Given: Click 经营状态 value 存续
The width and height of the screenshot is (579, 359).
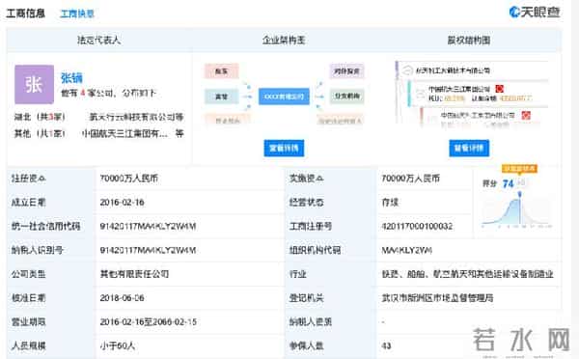Looking at the screenshot, I should point(390,203).
